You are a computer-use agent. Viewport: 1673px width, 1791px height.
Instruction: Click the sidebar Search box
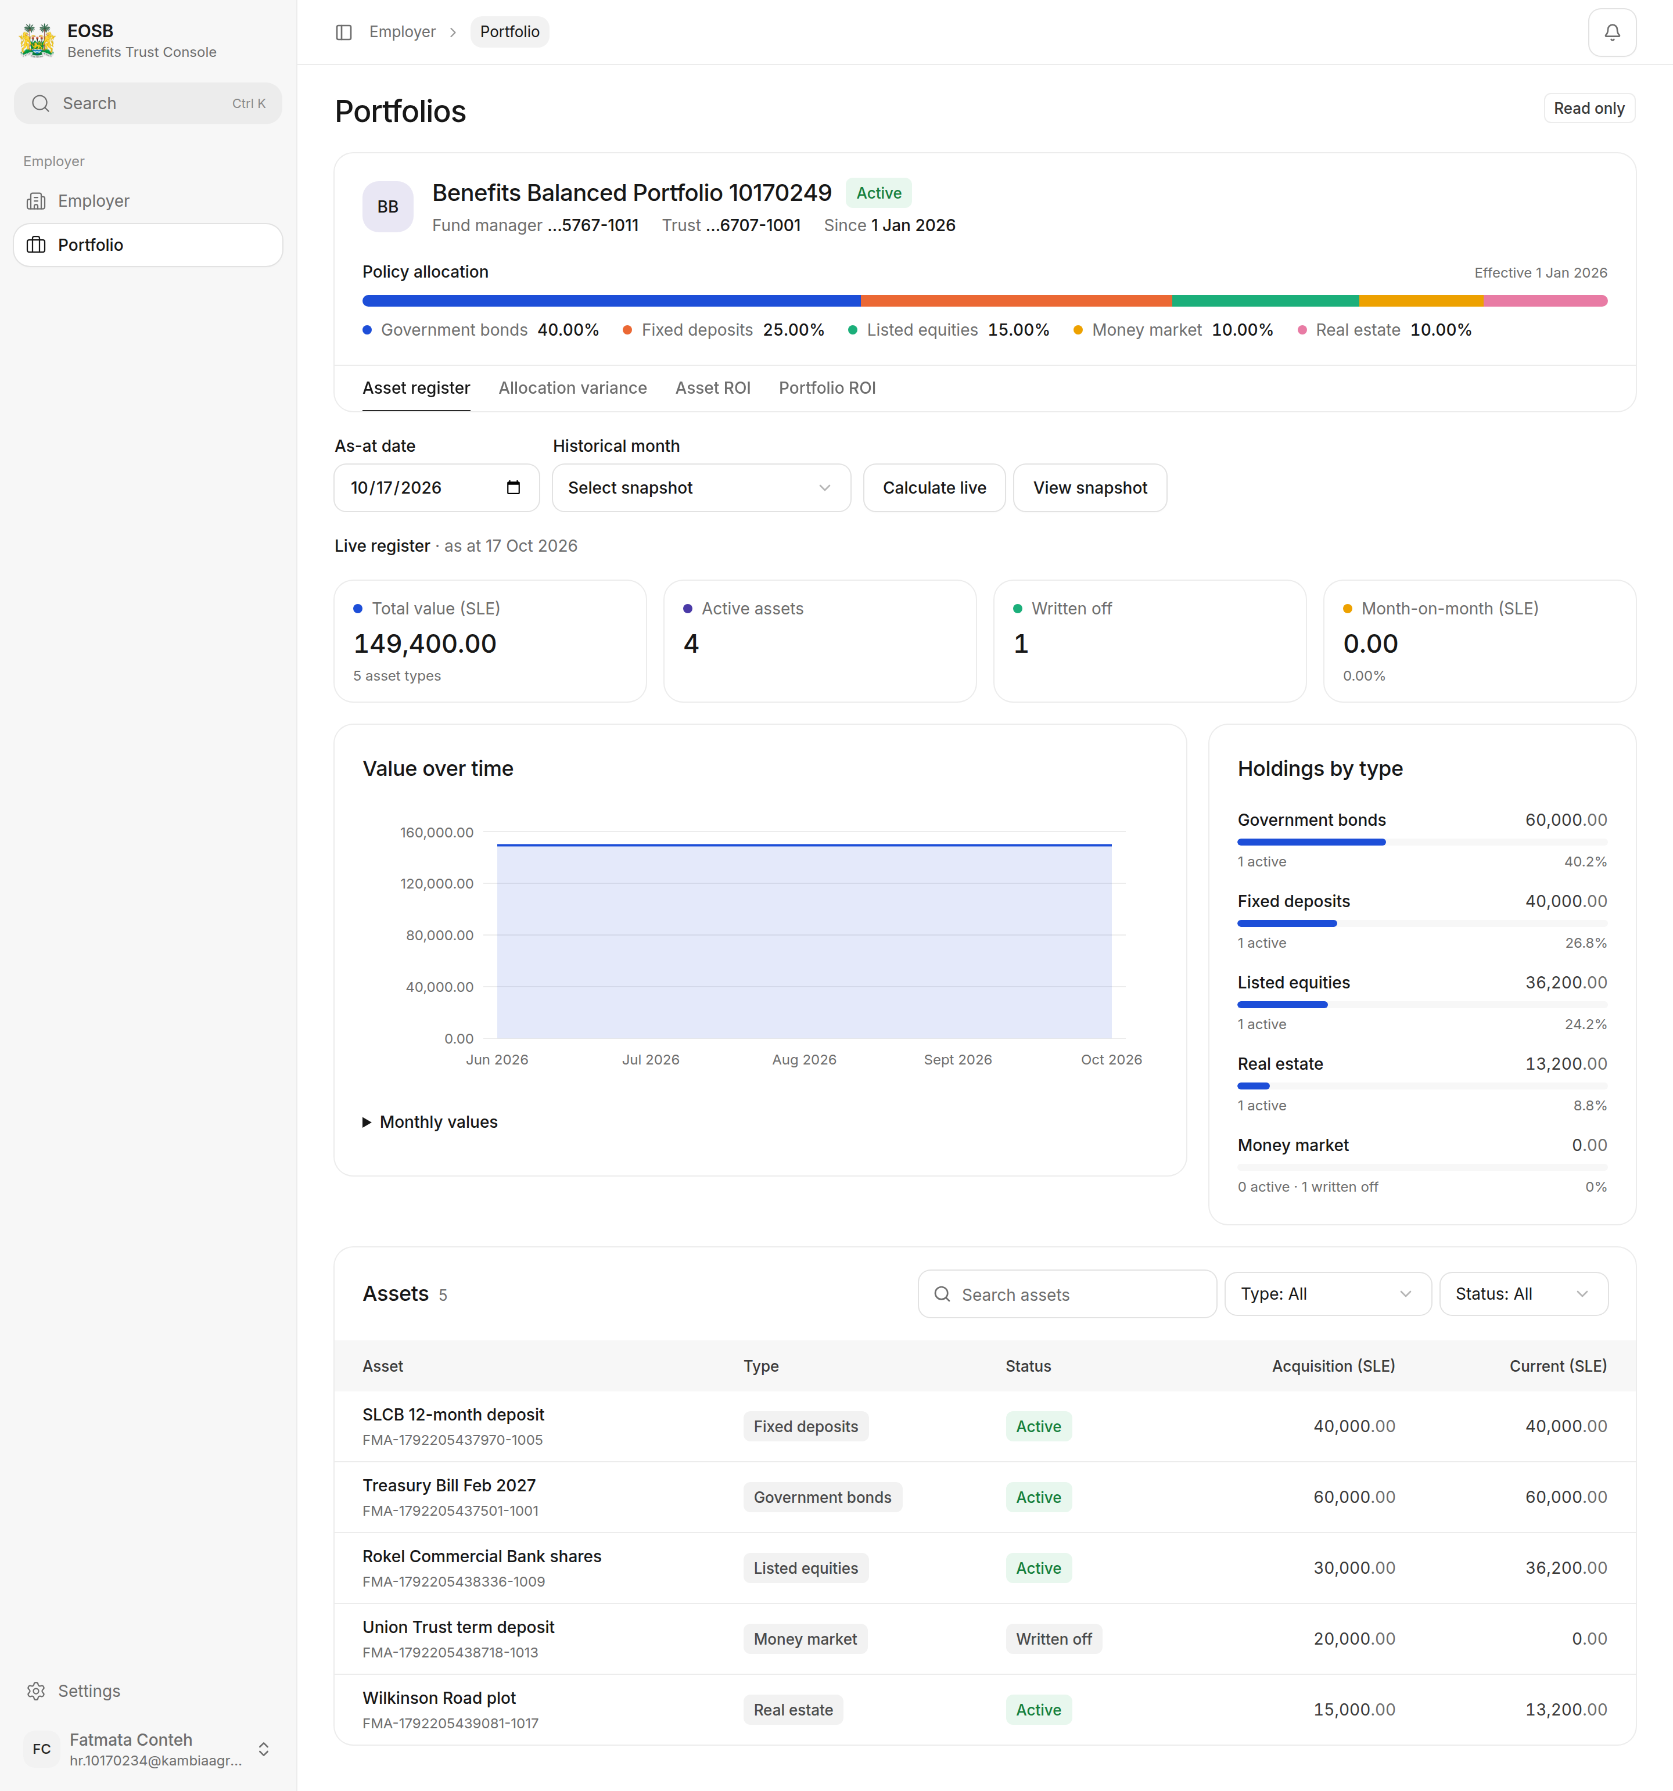coord(148,103)
